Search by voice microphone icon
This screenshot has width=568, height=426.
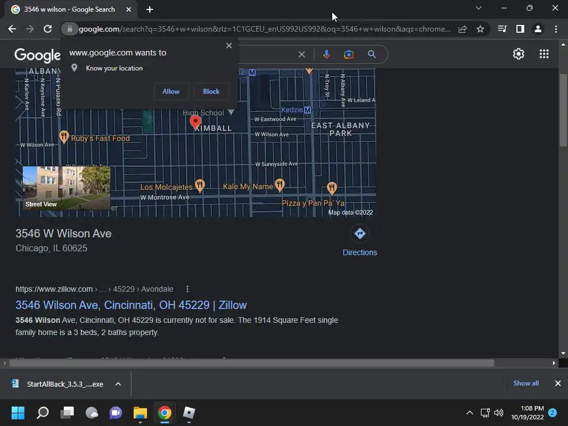pyautogui.click(x=326, y=54)
